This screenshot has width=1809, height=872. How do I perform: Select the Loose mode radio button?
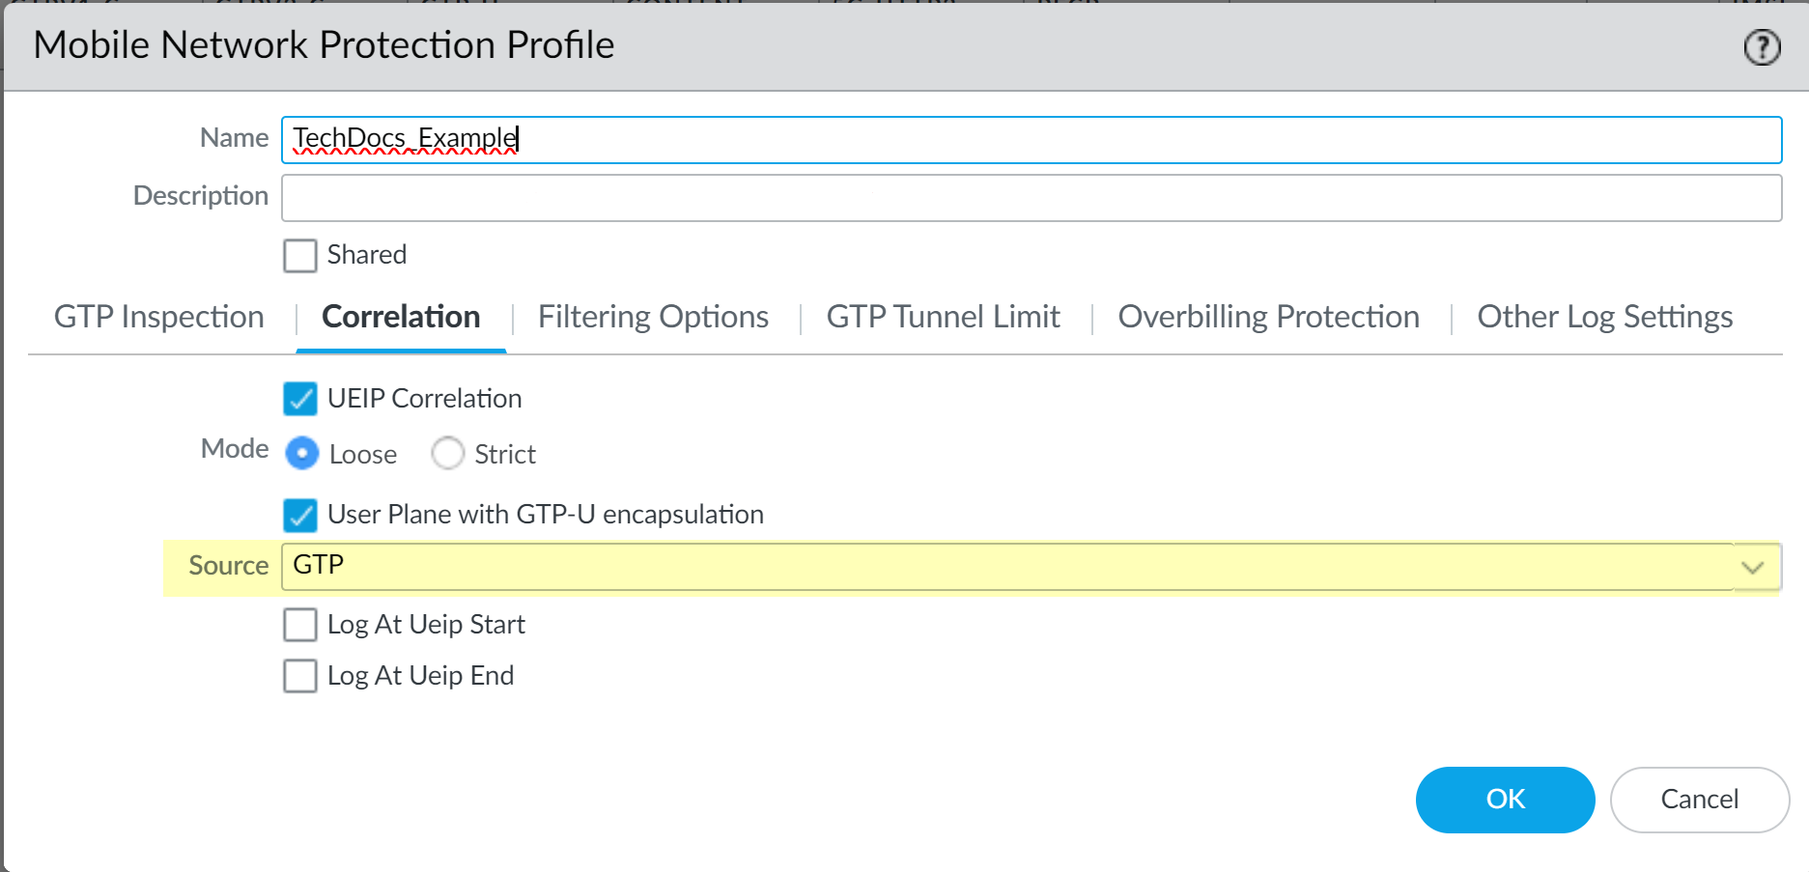302,453
